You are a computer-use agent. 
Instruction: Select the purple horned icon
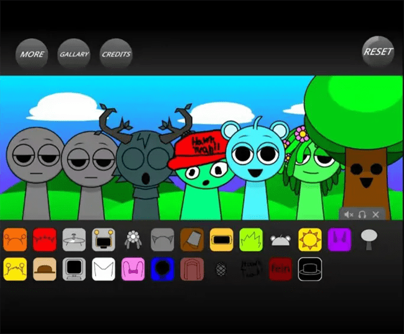(339, 239)
